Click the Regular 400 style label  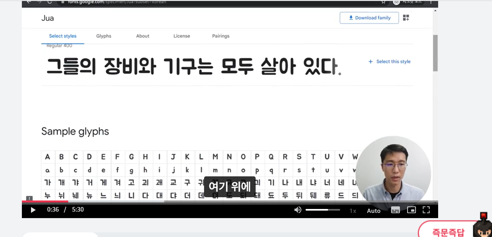59,46
